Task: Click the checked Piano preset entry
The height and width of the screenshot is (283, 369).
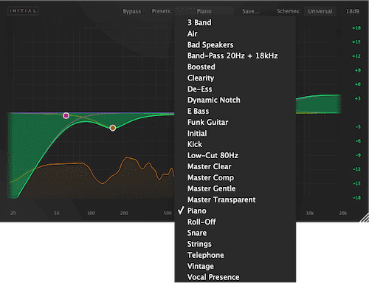Action: (235, 211)
